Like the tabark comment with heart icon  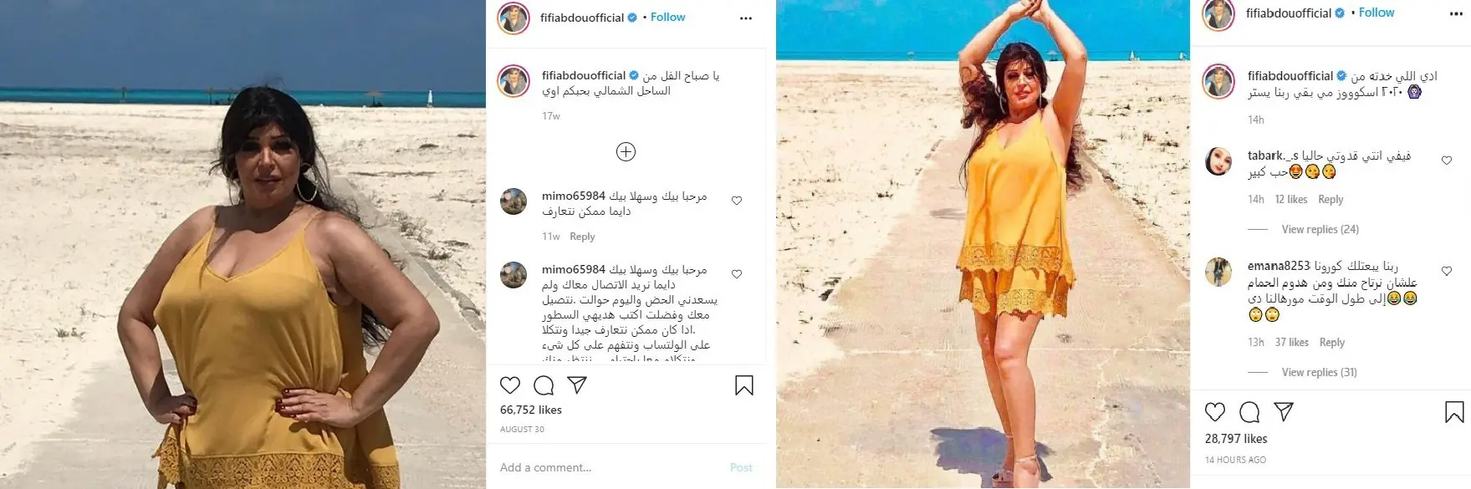(1447, 160)
